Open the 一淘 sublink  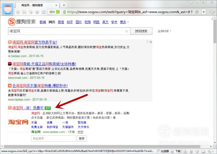(65, 122)
